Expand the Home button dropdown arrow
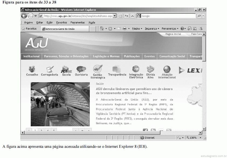Screen dimensions: 227x158 click(106, 29)
